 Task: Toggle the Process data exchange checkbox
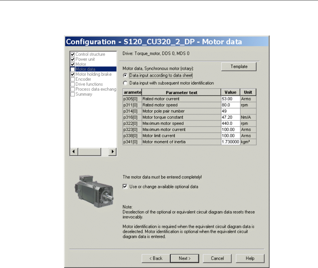pyautogui.click(x=73, y=89)
